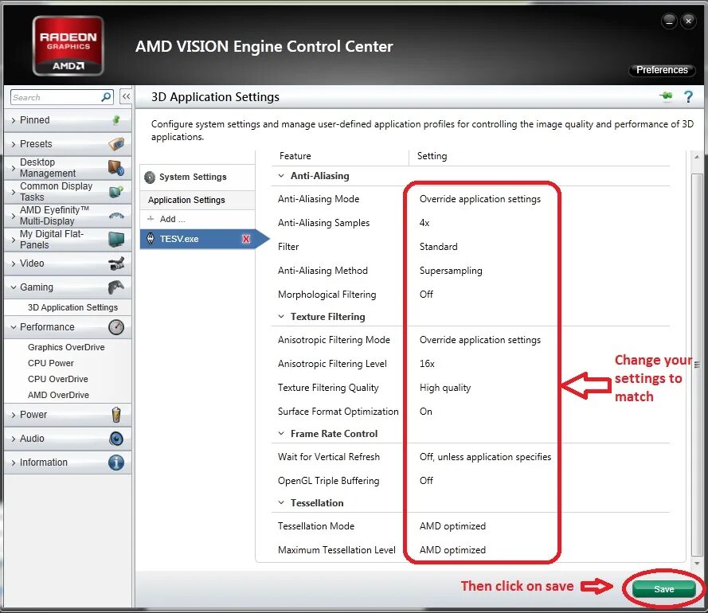Toggle Surface Format Optimization On setting
This screenshot has width=708, height=613.
425,412
